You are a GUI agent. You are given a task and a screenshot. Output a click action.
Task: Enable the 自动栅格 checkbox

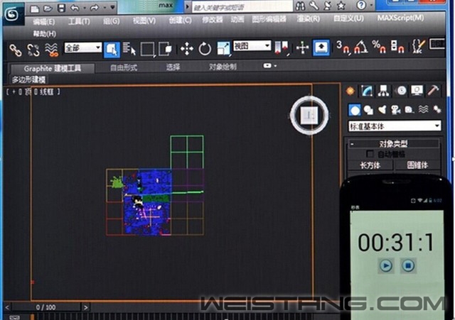click(x=370, y=154)
